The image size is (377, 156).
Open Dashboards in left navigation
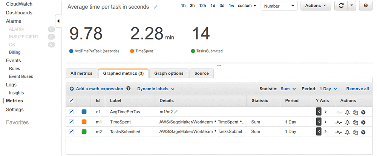pyautogui.click(x=19, y=13)
